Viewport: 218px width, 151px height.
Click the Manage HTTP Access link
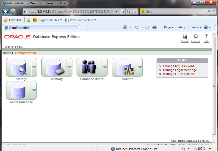click(x=178, y=74)
